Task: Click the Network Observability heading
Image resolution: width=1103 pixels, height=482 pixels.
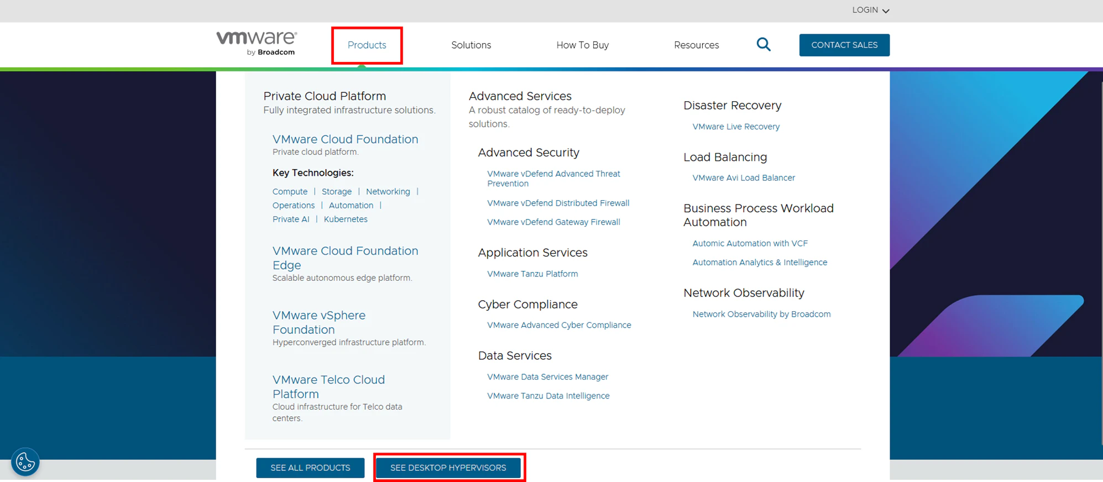Action: click(x=744, y=293)
